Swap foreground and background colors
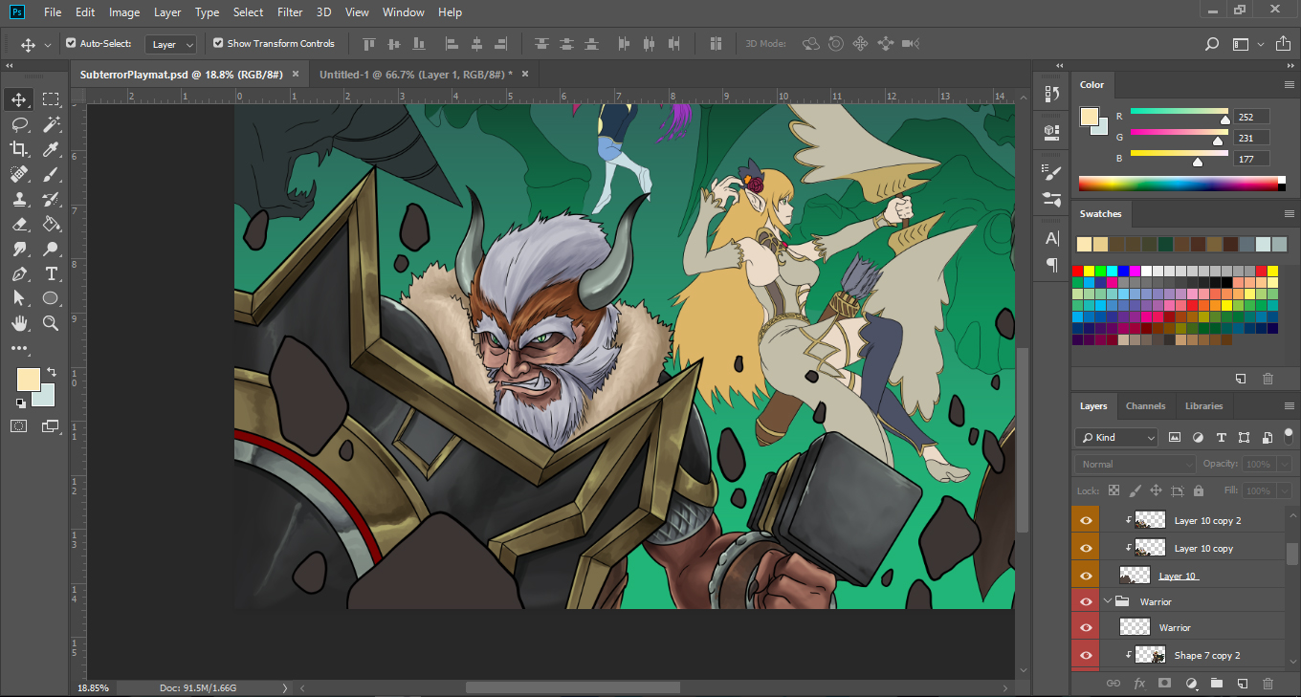The image size is (1301, 697). [52, 372]
